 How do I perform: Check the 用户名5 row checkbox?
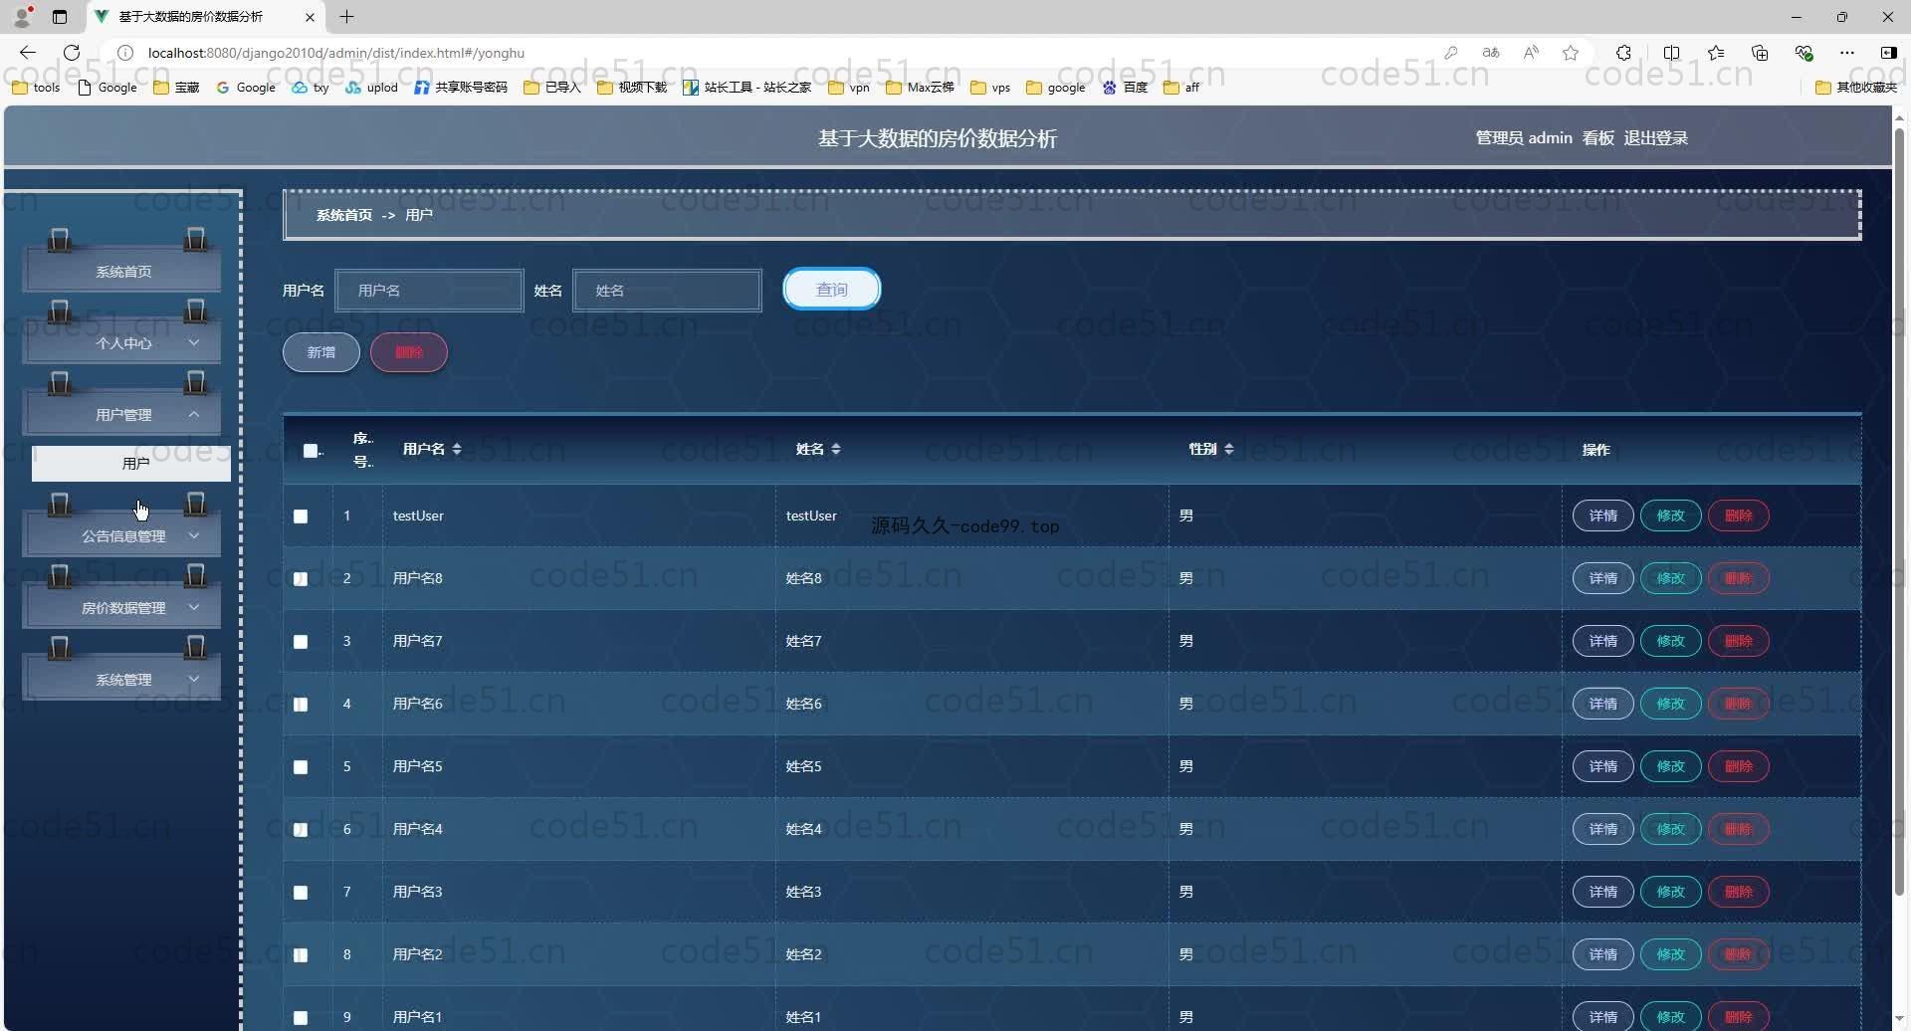coord(301,767)
